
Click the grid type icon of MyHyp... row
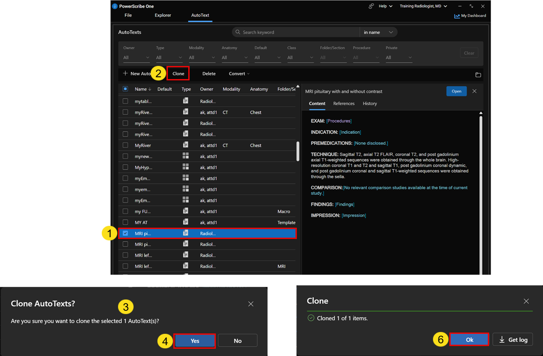(x=186, y=167)
